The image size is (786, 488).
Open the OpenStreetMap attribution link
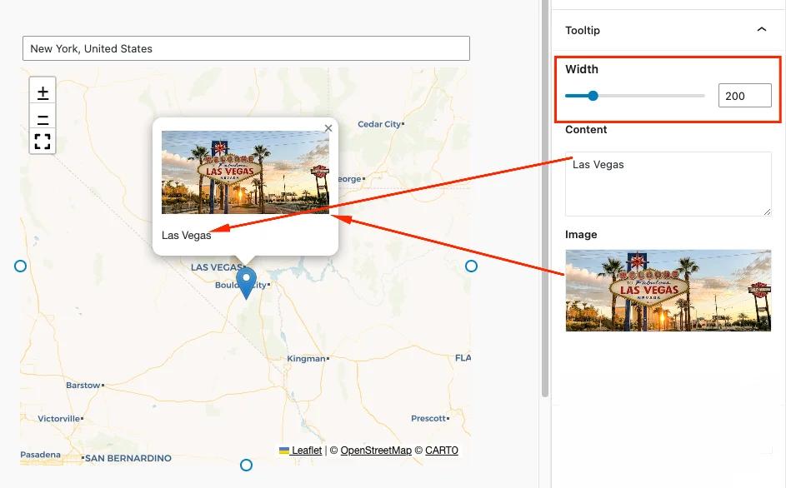[x=375, y=451]
